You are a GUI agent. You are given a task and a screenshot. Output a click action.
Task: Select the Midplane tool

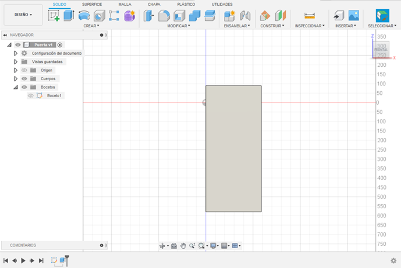(281, 16)
